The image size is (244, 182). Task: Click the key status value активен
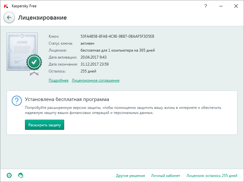(x=88, y=43)
